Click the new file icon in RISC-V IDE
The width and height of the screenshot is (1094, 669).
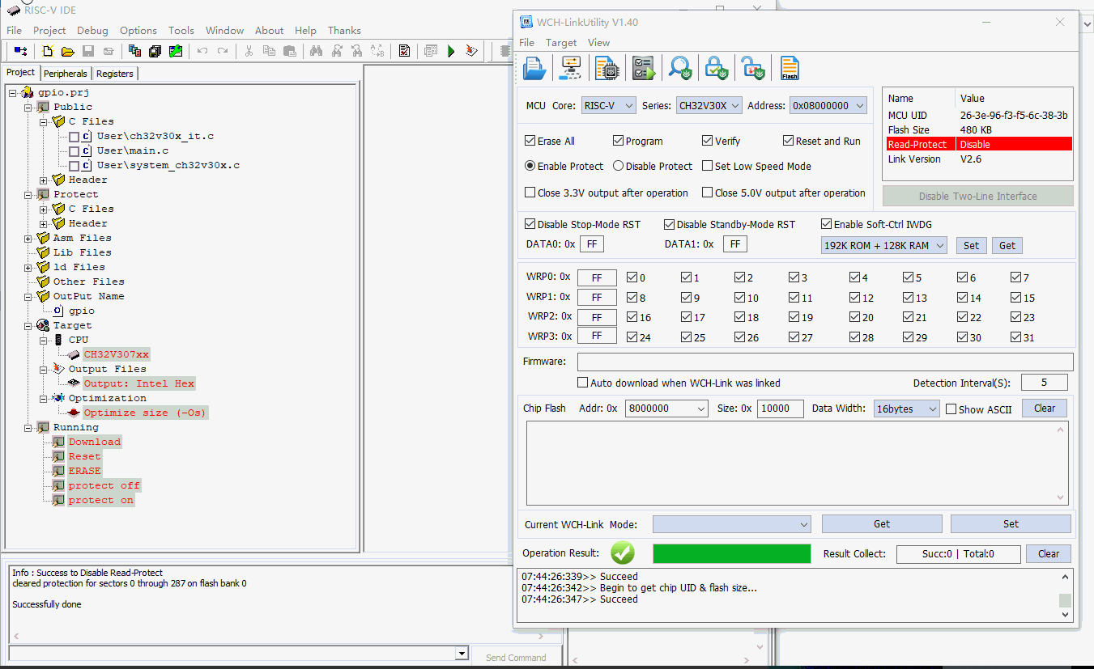tap(48, 51)
